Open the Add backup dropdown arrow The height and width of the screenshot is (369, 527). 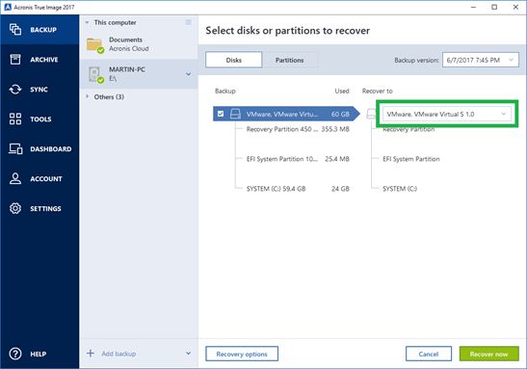[x=189, y=354]
